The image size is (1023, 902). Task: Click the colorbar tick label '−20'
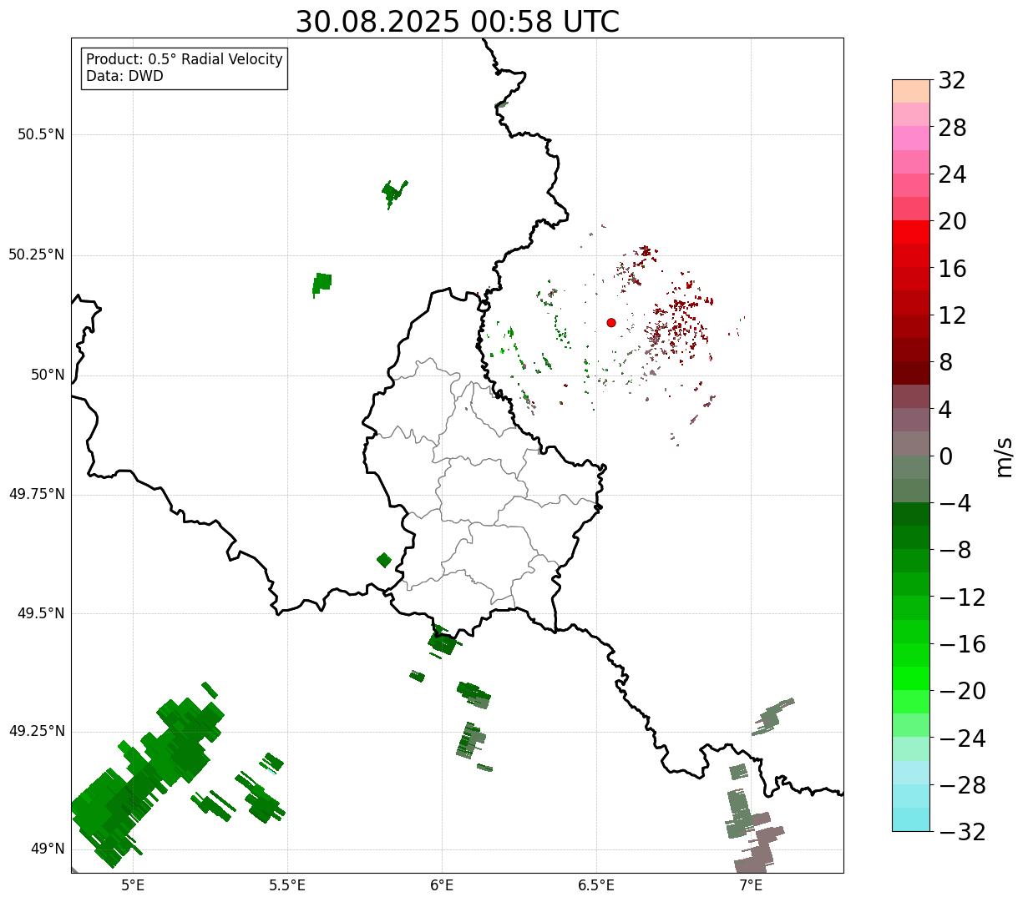pyautogui.click(x=962, y=692)
